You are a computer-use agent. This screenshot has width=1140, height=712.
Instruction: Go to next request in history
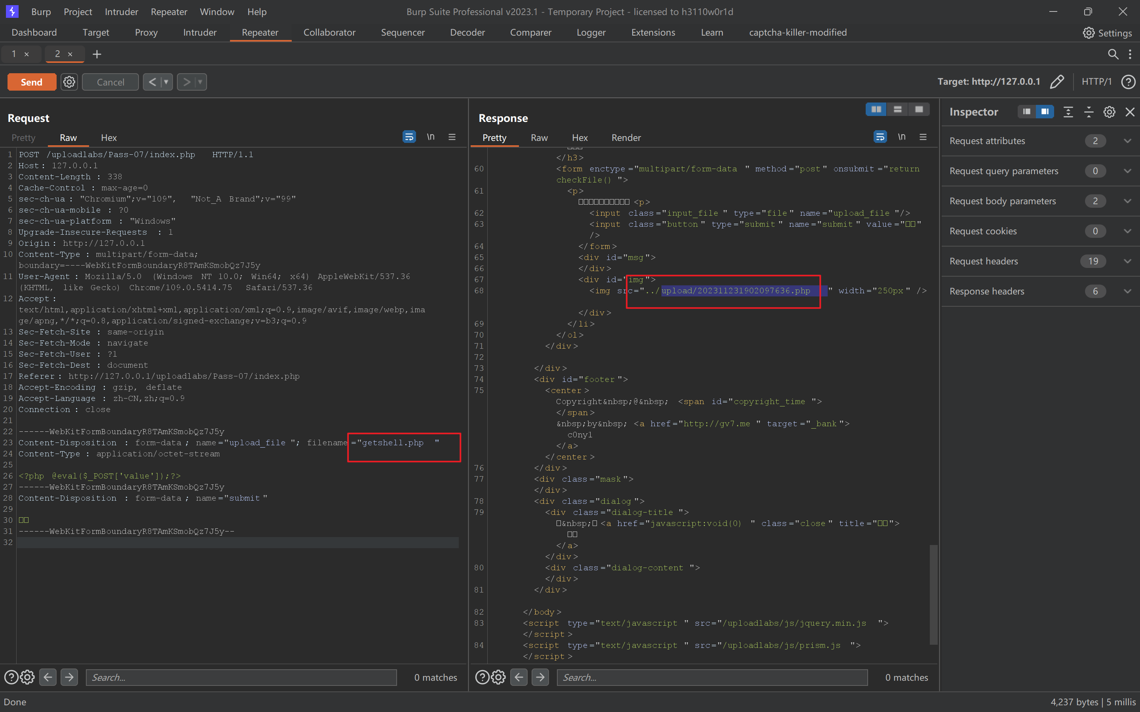186,82
